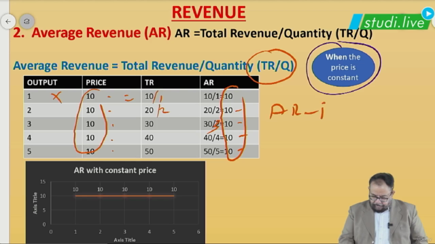
Task: Select the TR column header
Action: [x=171, y=83]
